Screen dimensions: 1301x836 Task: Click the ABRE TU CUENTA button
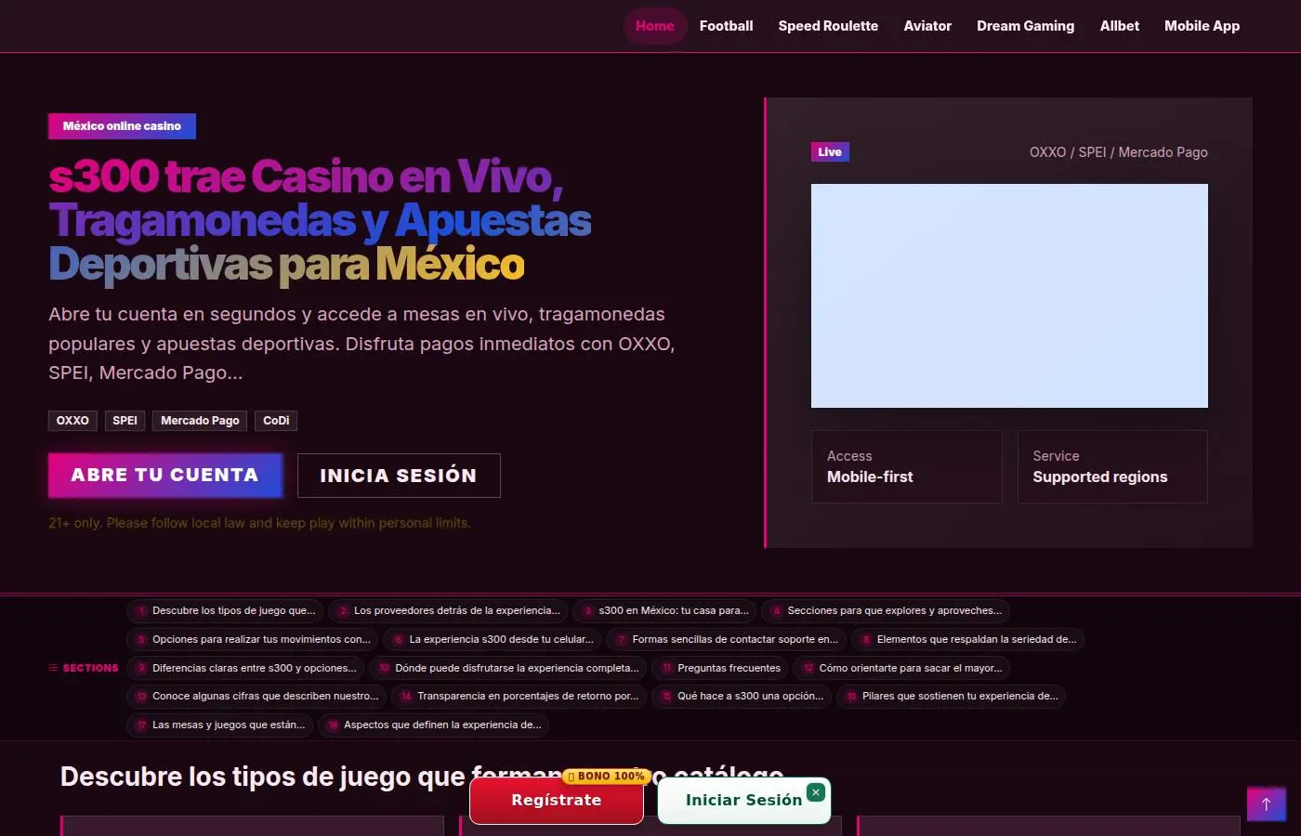165,476
